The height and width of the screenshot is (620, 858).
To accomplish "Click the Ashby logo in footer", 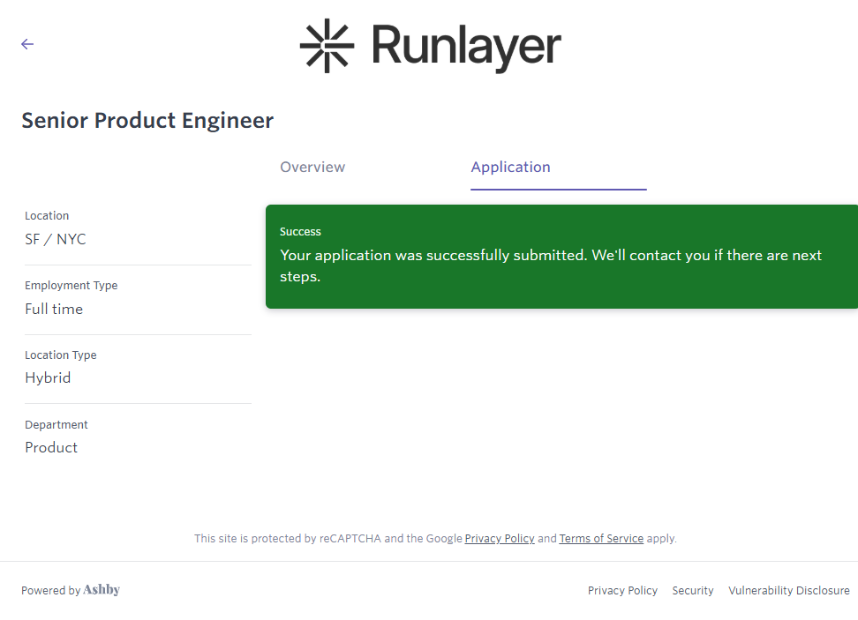I will click(102, 590).
